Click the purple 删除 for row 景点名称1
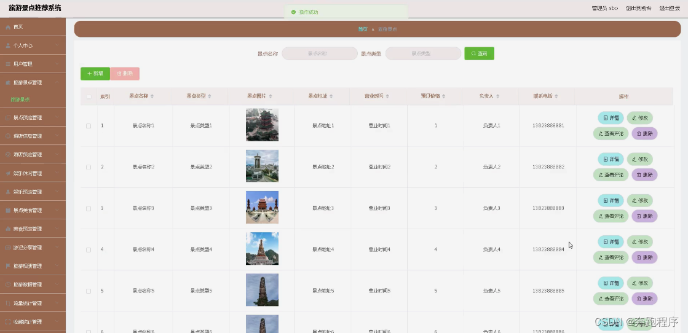The width and height of the screenshot is (688, 333). (x=644, y=133)
